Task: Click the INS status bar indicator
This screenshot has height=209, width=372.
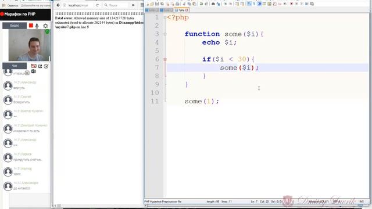Action: 362,201
